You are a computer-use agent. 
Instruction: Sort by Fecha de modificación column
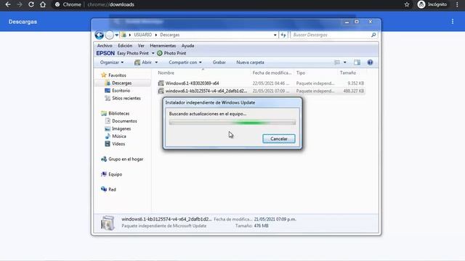click(x=272, y=72)
